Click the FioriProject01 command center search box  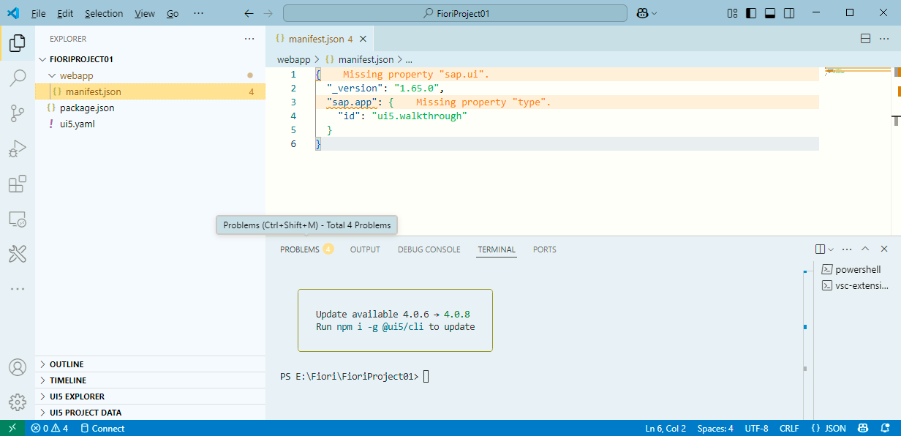[455, 13]
